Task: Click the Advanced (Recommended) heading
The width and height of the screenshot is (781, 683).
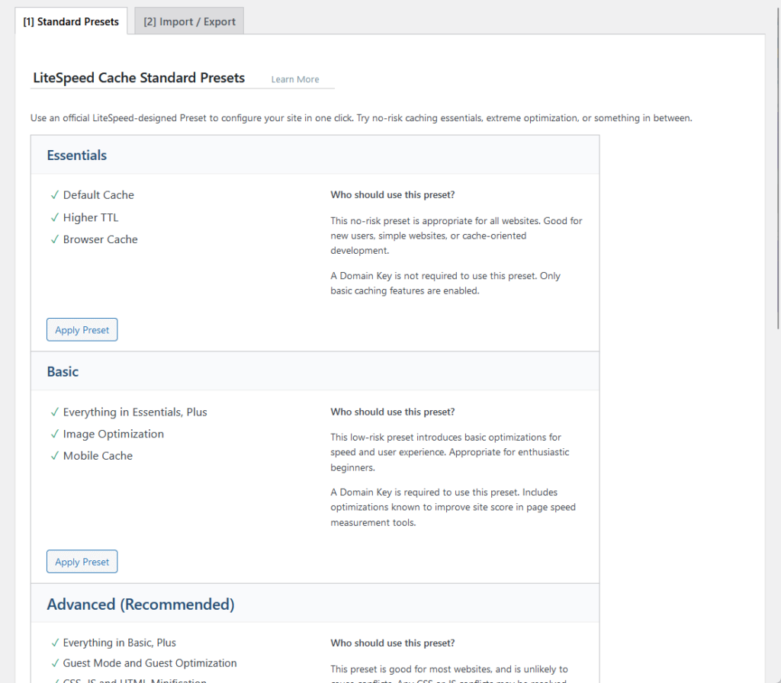Action: pyautogui.click(x=140, y=604)
